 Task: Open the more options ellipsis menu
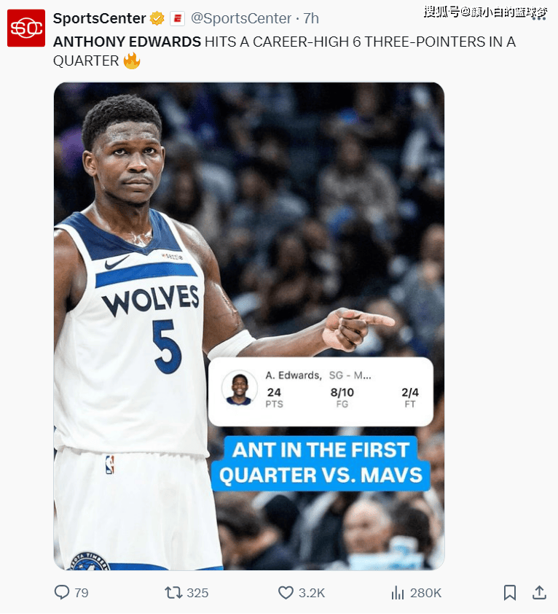tap(539, 18)
